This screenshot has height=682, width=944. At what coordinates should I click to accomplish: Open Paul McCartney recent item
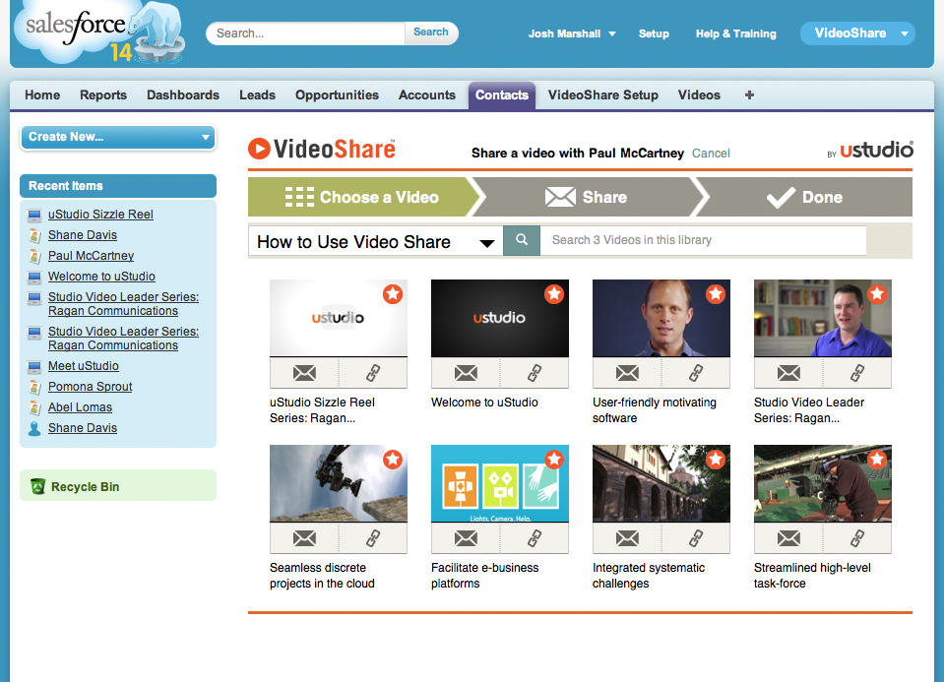91,256
